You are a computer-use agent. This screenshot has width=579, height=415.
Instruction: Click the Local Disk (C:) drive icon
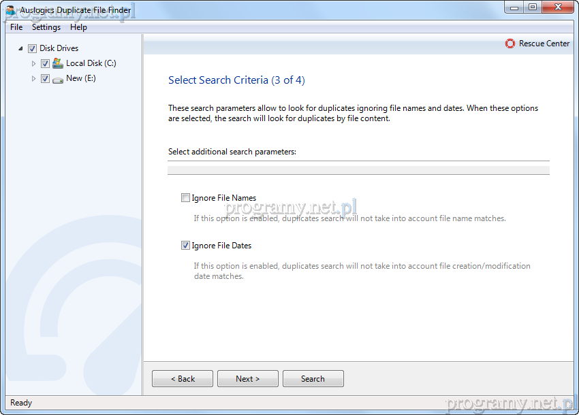(58, 63)
